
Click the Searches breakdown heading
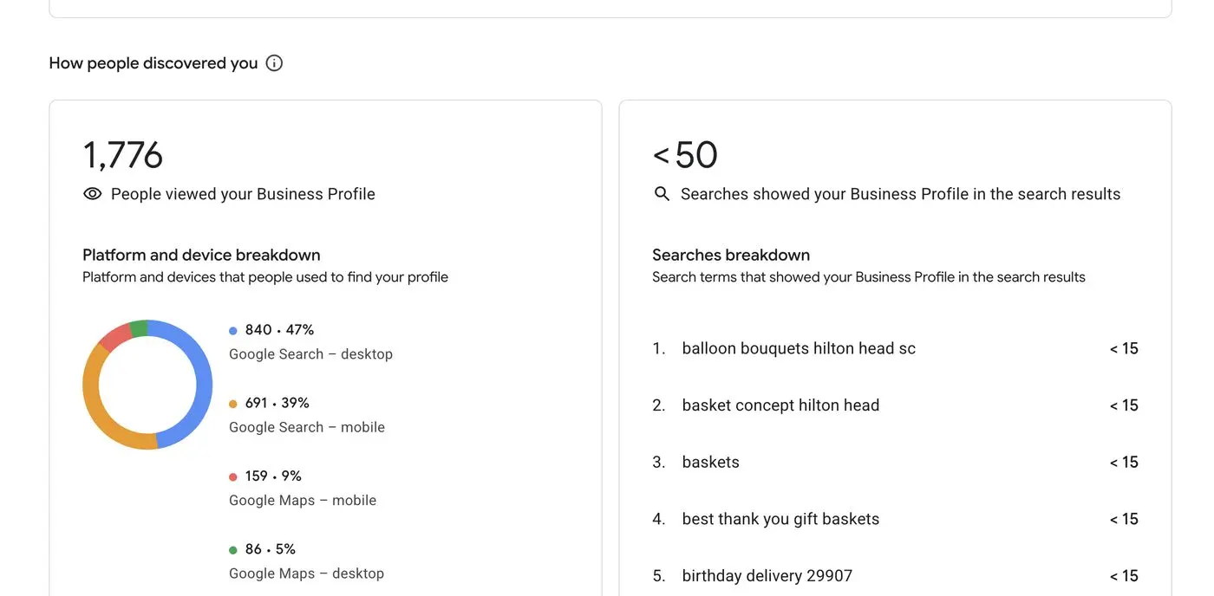731,255
